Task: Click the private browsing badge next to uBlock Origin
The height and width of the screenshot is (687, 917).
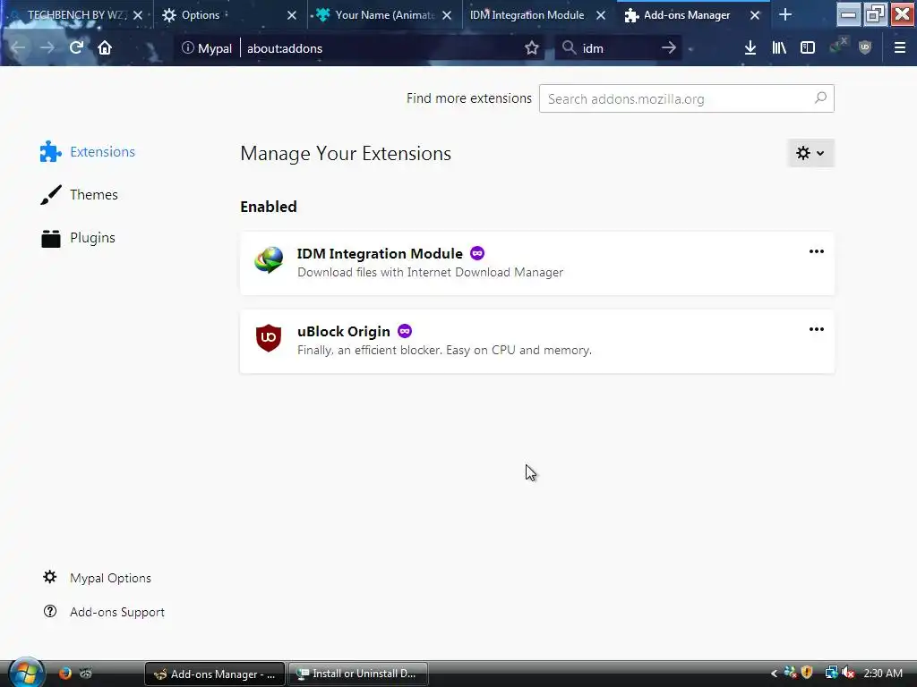Action: click(x=405, y=331)
